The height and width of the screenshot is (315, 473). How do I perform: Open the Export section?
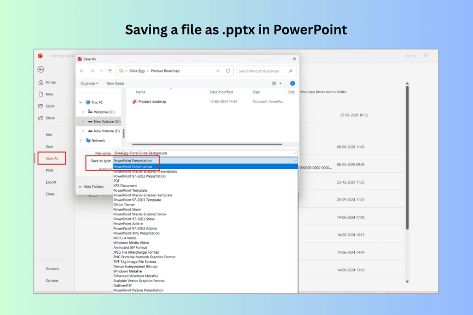[51, 182]
